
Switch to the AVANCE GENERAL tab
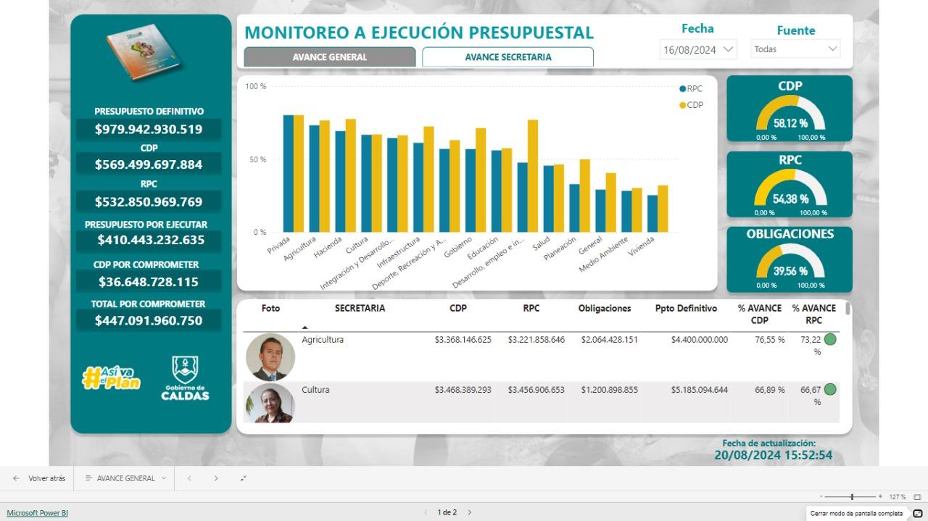click(x=330, y=57)
